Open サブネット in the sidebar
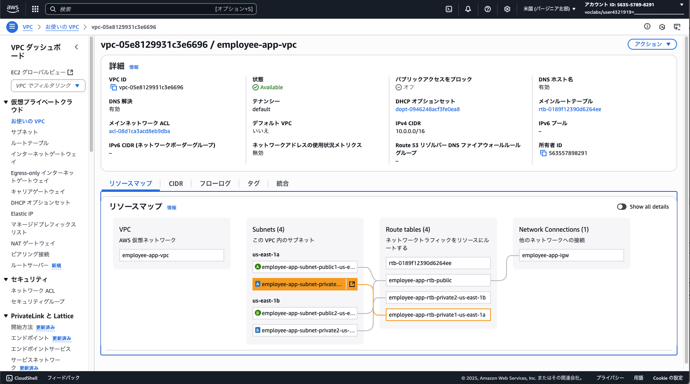Screen dimensions: 690x384 [x=24, y=132]
